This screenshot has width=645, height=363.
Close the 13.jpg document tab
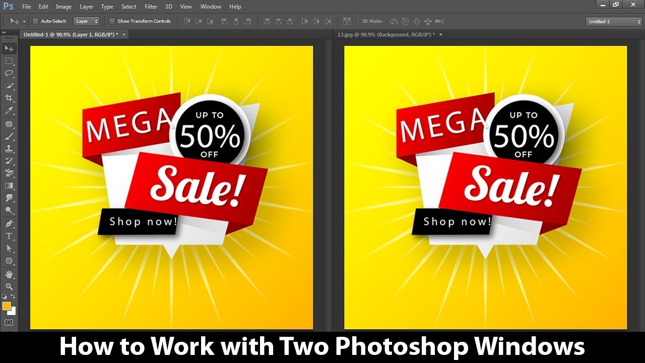pyautogui.click(x=441, y=34)
